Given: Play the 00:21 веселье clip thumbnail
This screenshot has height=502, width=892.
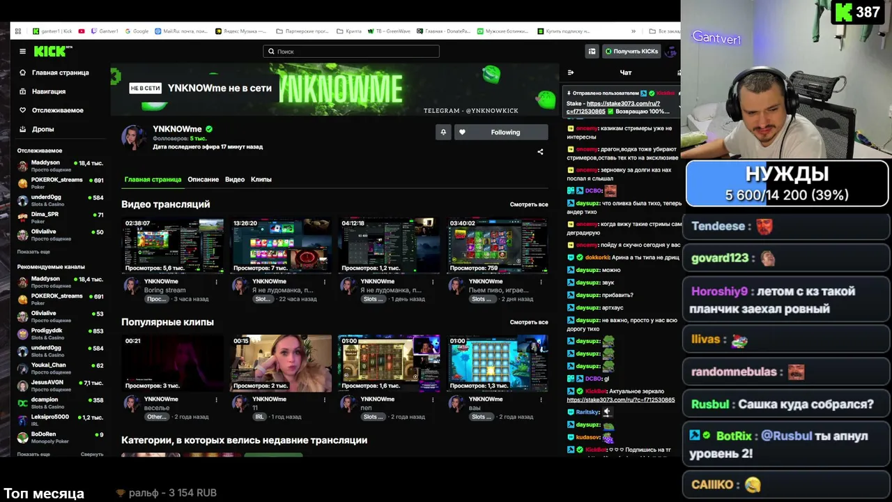Looking at the screenshot, I should click(173, 363).
